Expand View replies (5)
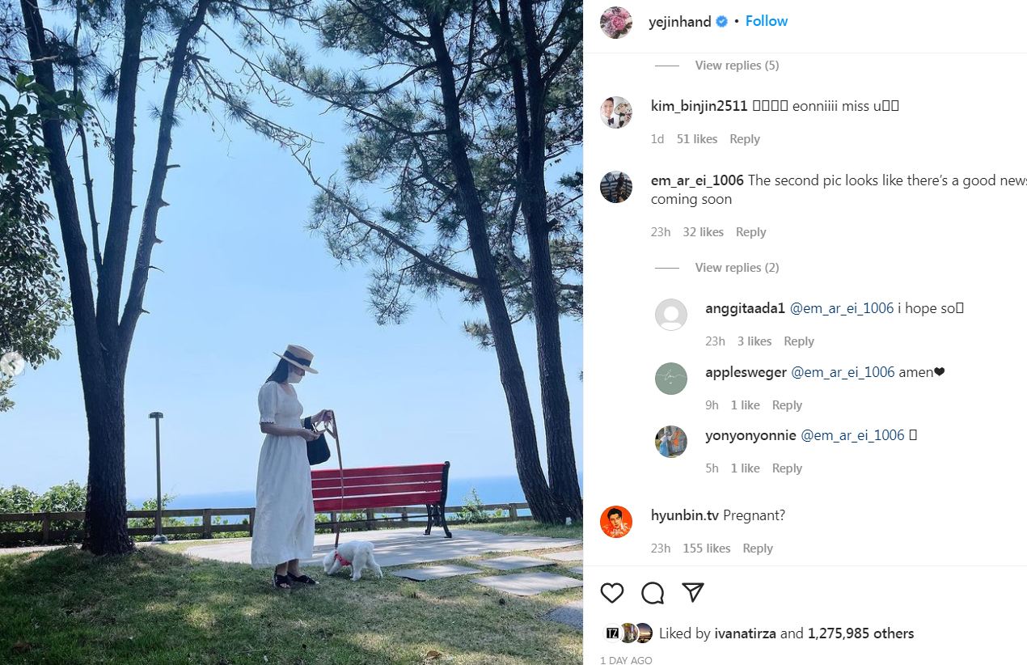 (737, 66)
